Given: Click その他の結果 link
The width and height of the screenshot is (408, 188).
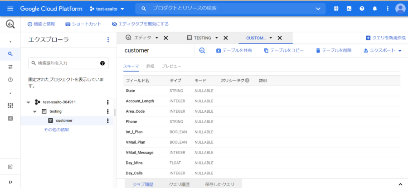Looking at the screenshot, I should 57,130.
